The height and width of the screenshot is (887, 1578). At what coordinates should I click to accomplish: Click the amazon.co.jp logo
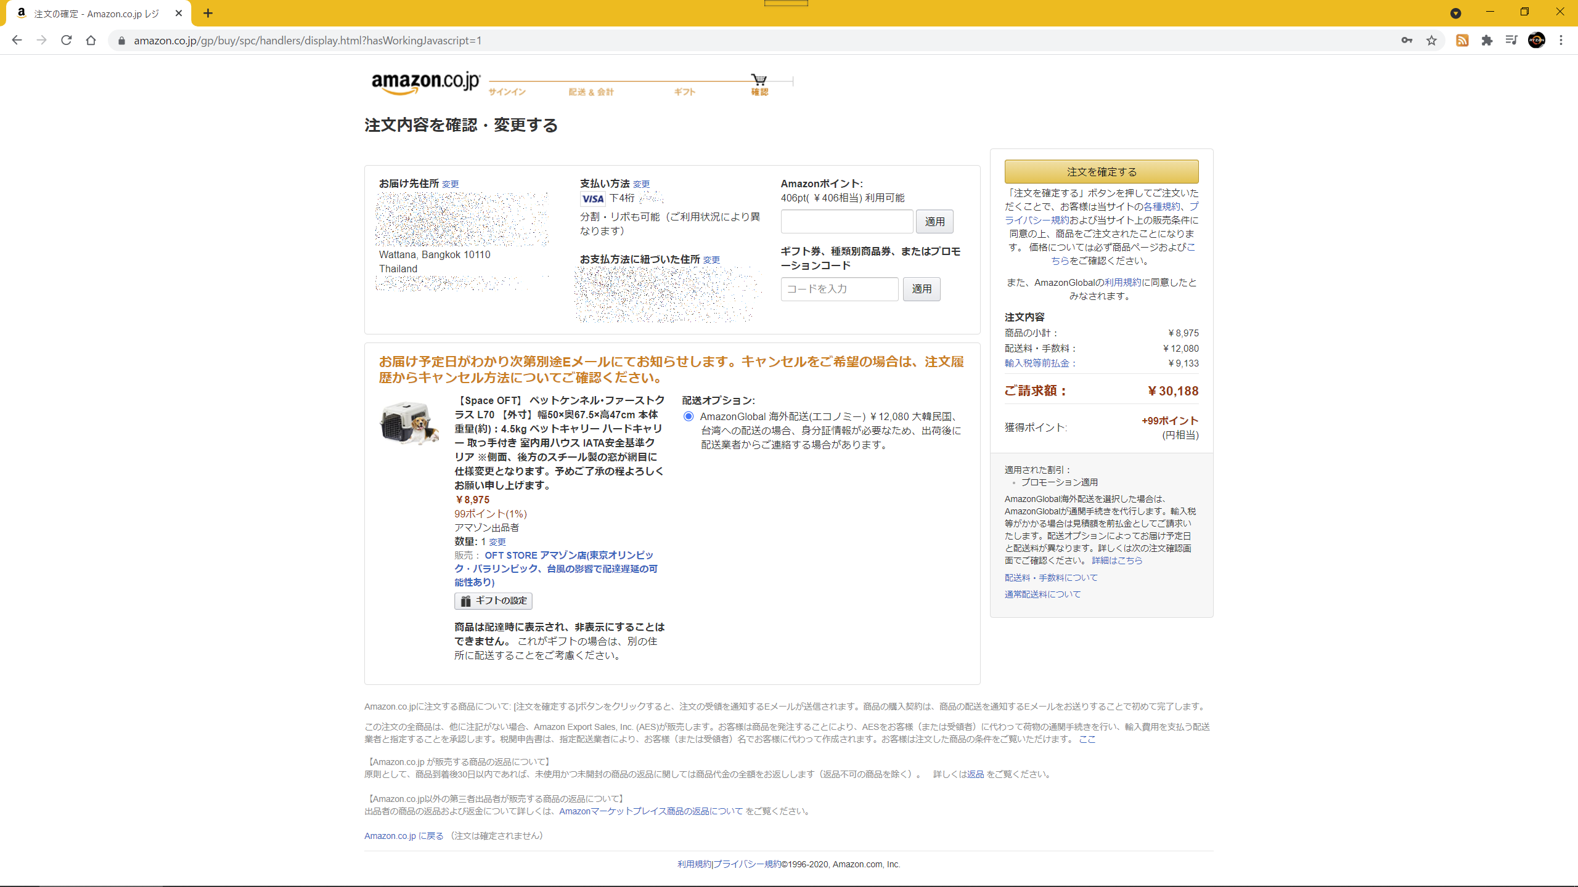coord(425,83)
